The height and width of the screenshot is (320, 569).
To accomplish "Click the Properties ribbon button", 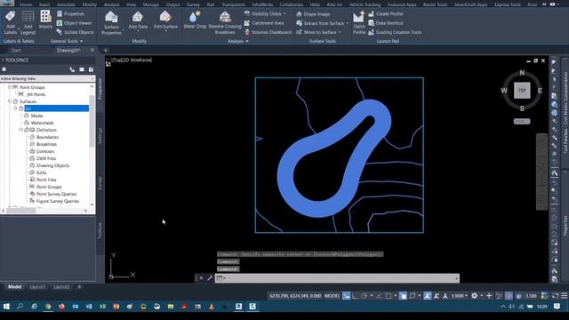I will pos(70,14).
